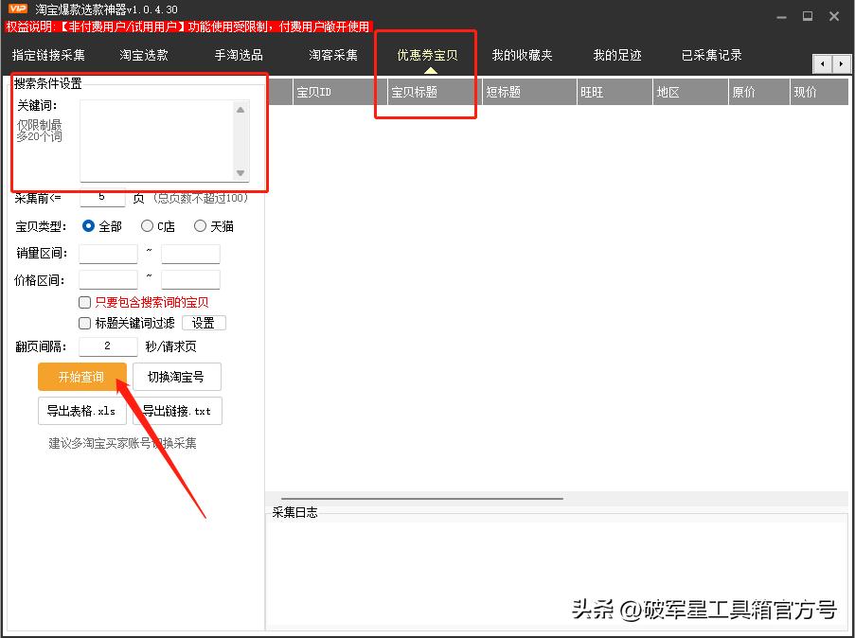Click the 切换淘宝号 button
Image resolution: width=855 pixels, height=638 pixels.
click(177, 377)
